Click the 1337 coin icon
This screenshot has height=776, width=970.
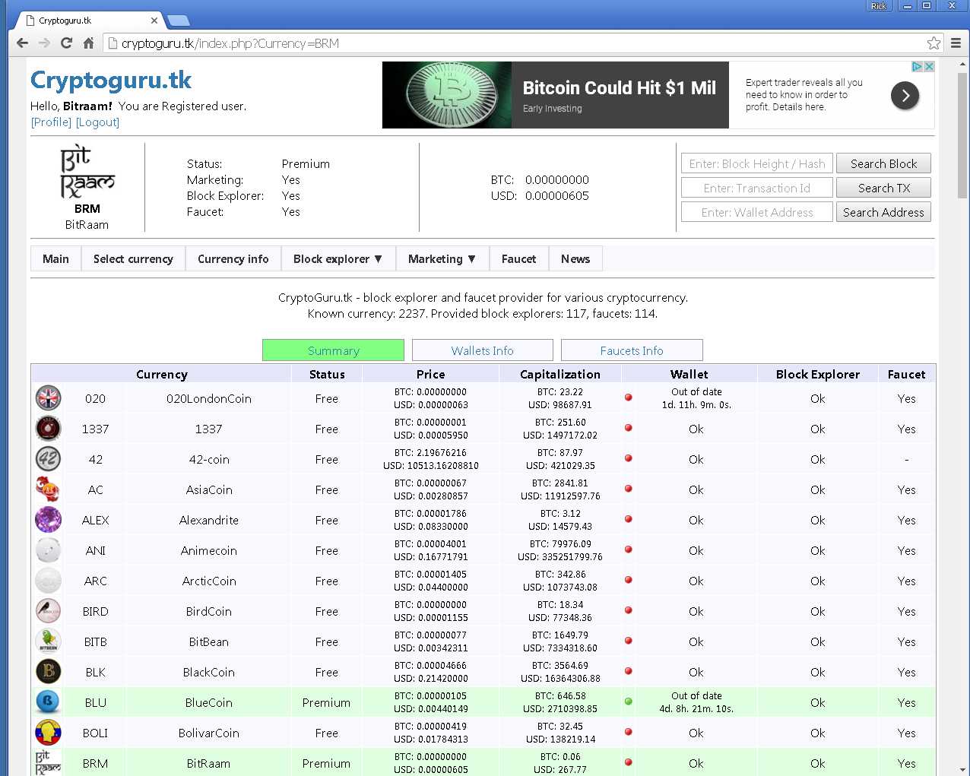coord(49,428)
